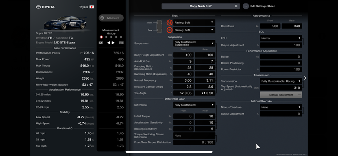The image size is (338, 156).
Task: Select the front Downforce value field
Action: 270,26
